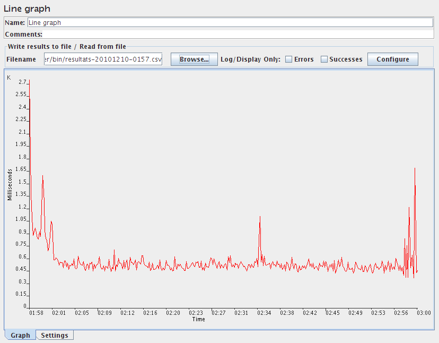
Task: Click the Milliseconds vertical axis label
Action: [x=10, y=184]
